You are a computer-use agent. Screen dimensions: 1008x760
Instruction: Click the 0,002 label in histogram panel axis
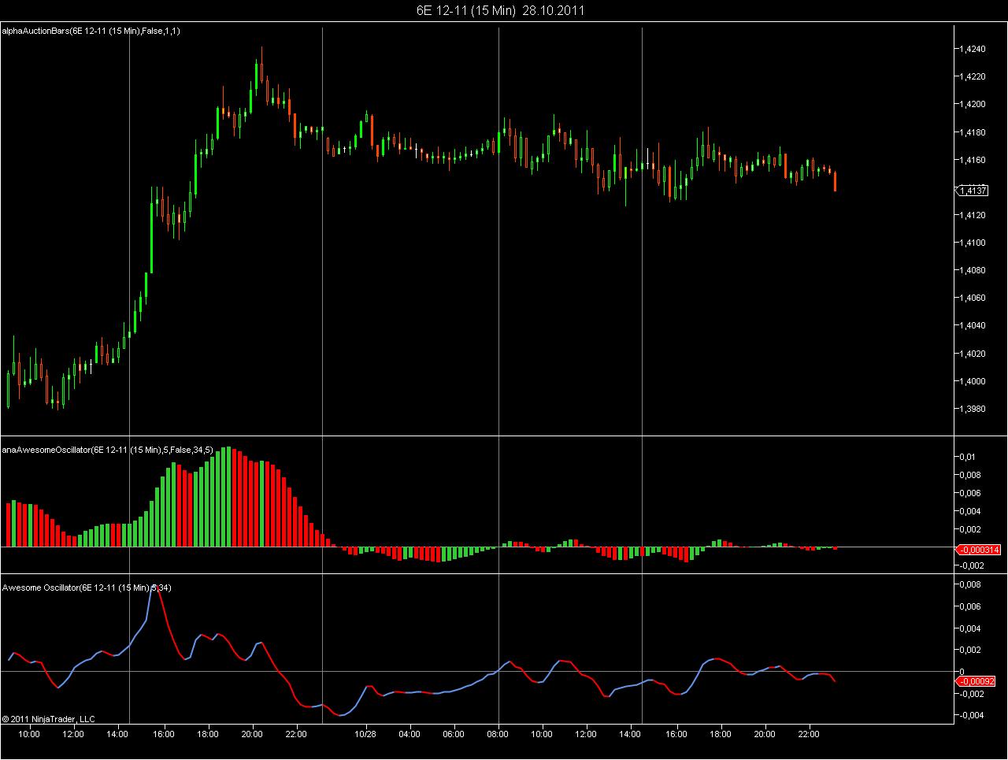pyautogui.click(x=970, y=529)
